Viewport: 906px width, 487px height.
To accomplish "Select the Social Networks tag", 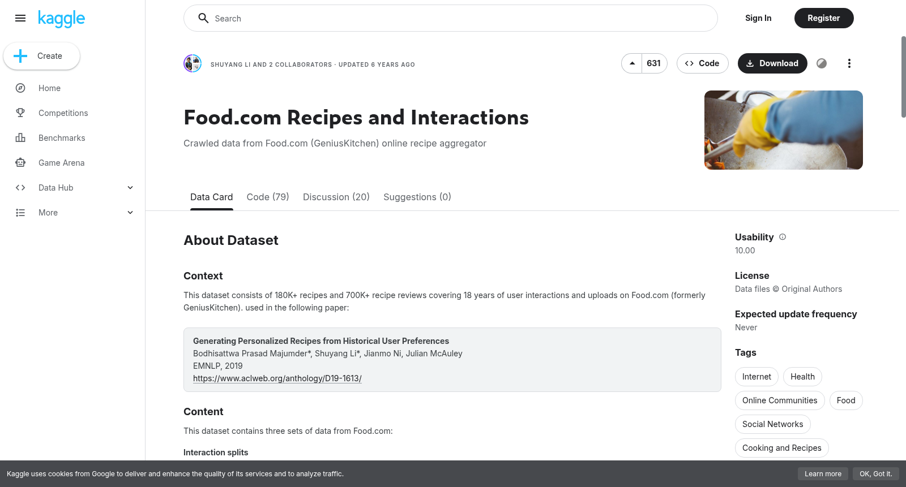I will (x=773, y=424).
